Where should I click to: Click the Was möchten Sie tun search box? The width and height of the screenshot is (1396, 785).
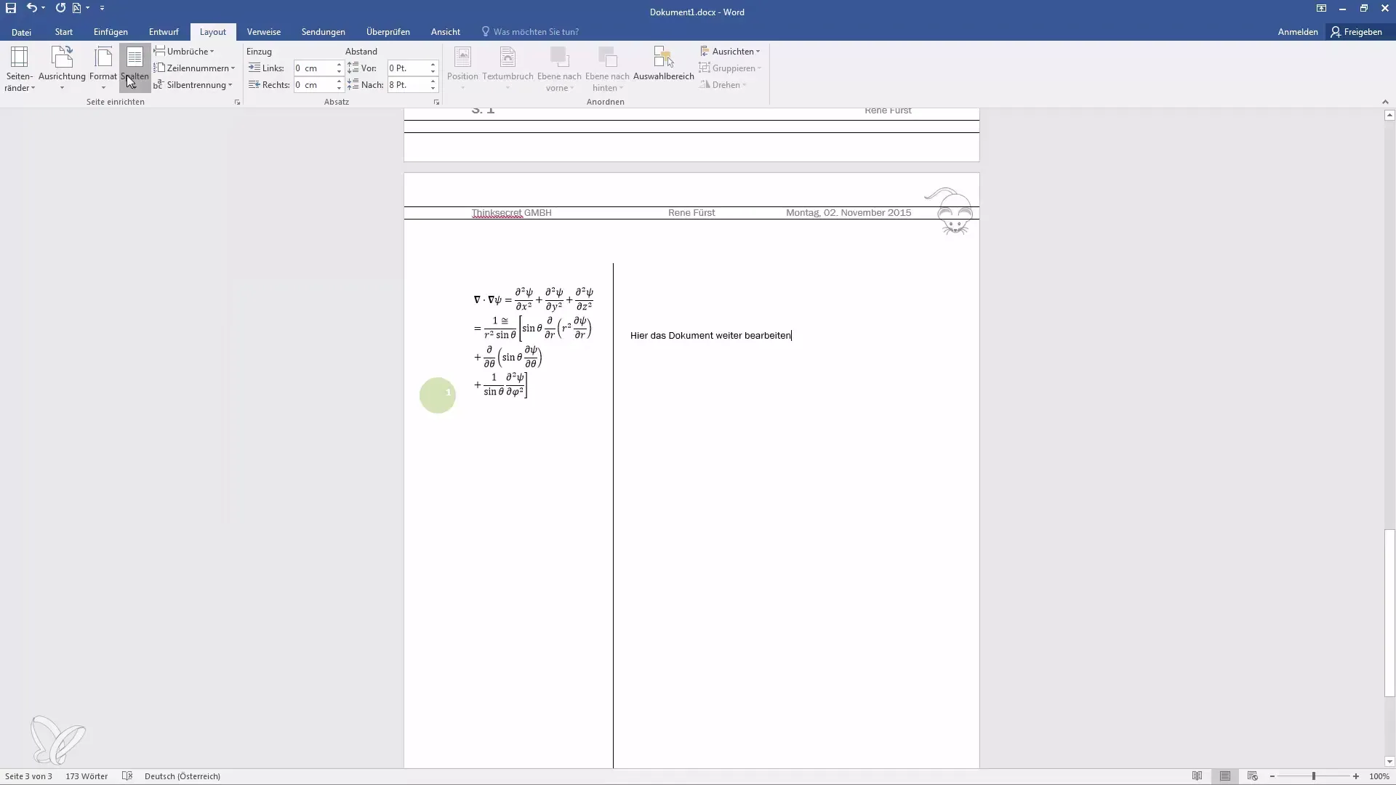point(530,32)
